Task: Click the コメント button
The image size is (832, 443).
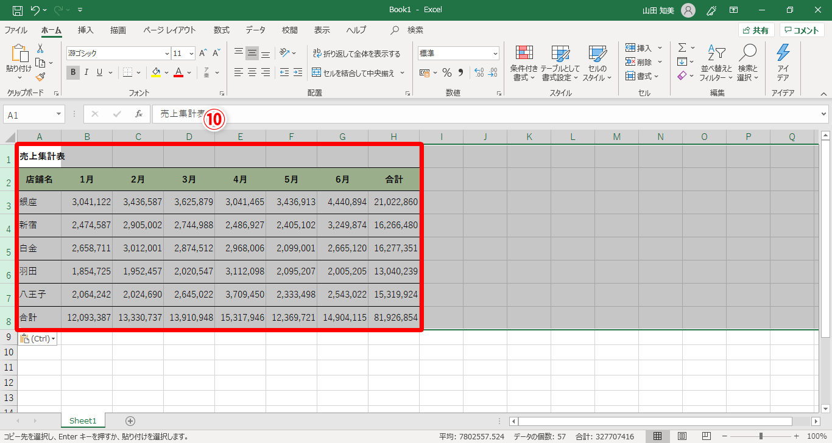Action: pos(802,30)
